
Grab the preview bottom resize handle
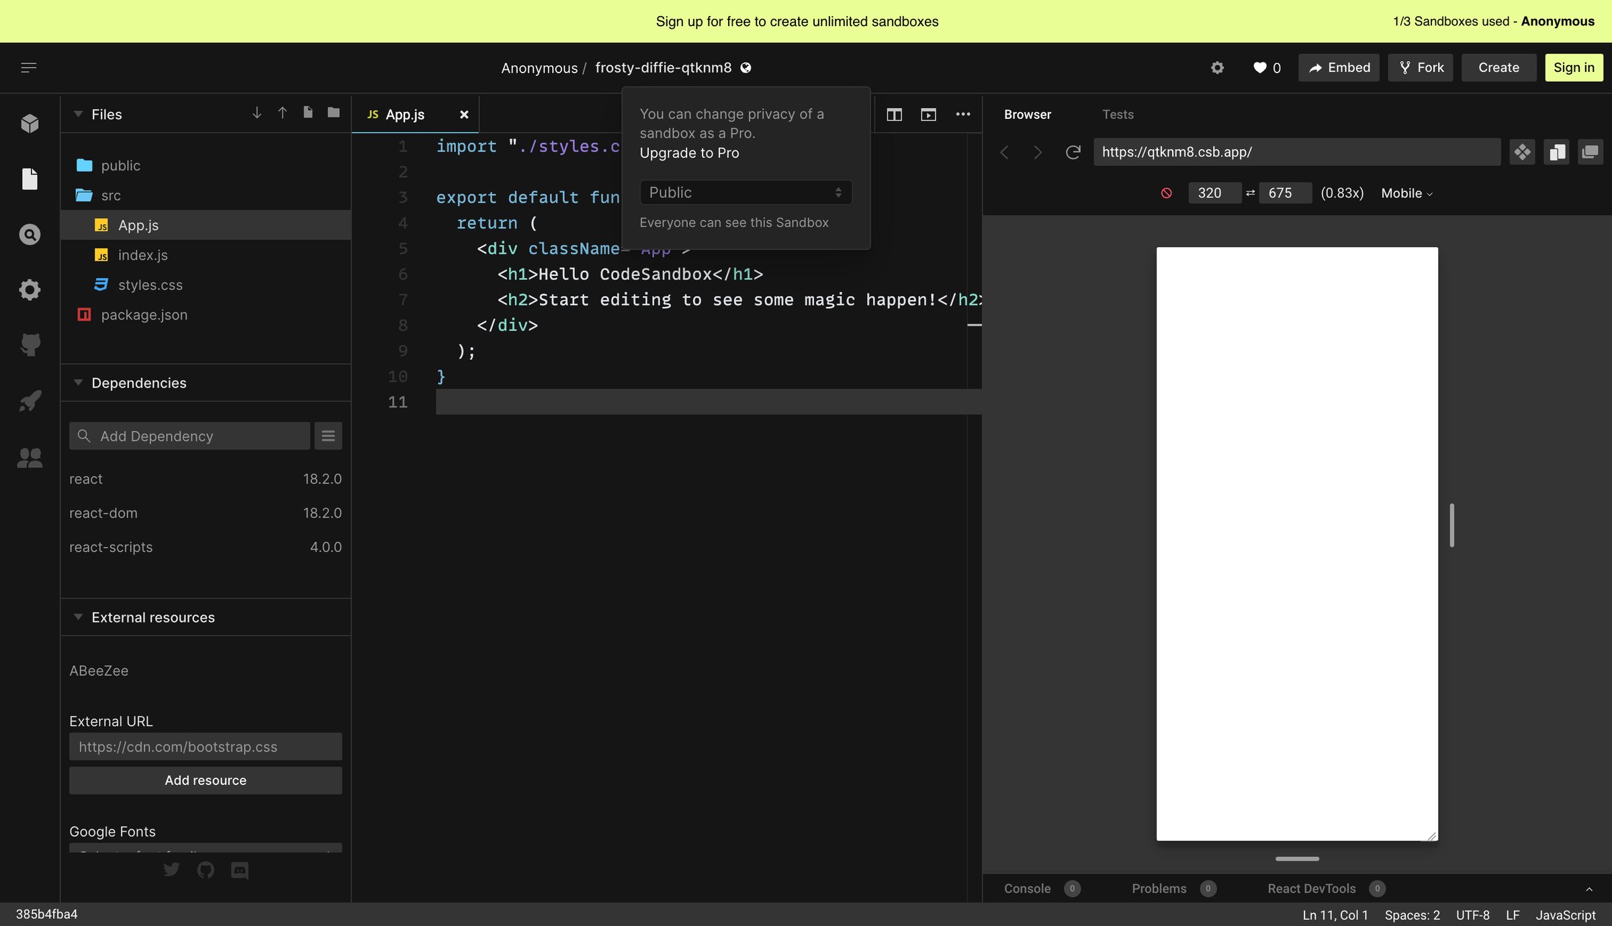(1297, 859)
